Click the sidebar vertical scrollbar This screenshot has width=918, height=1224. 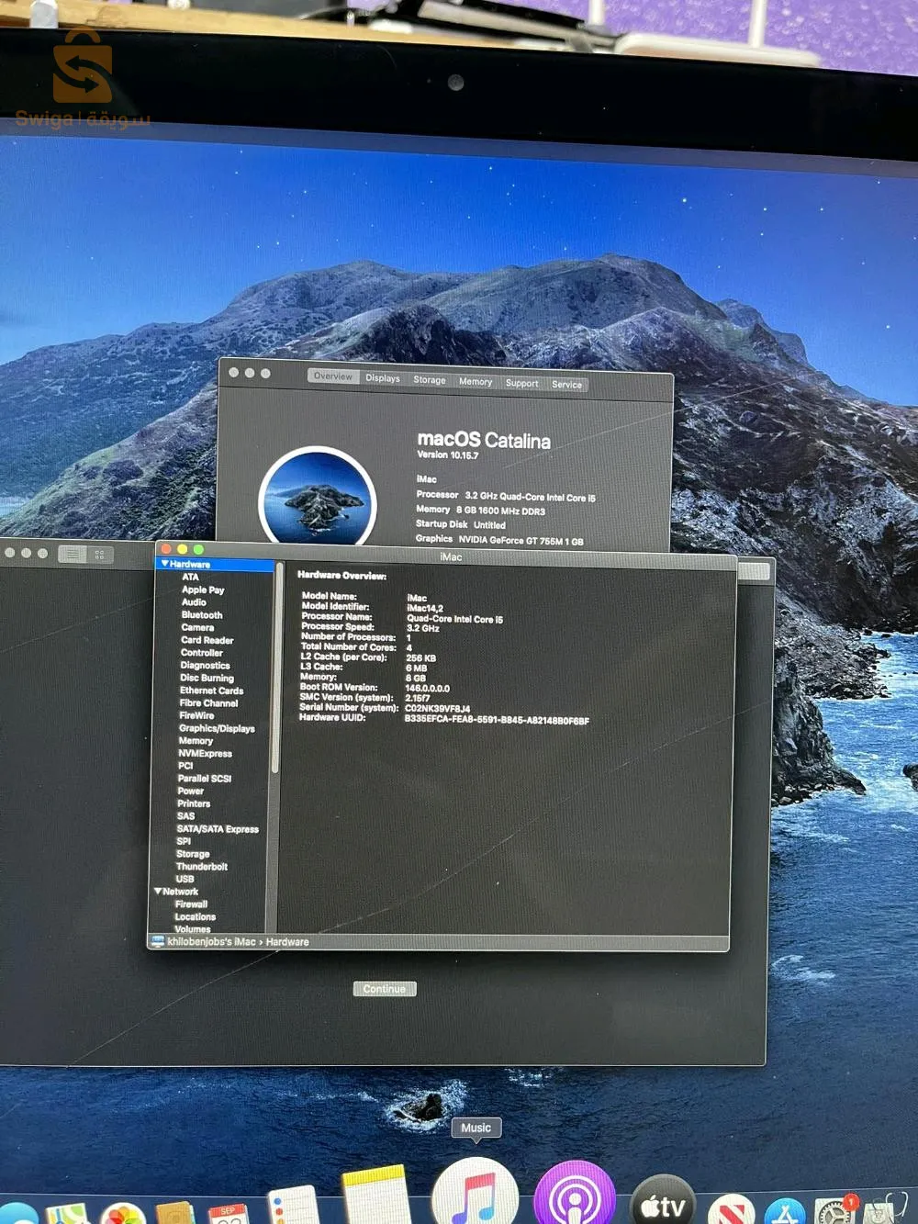pyautogui.click(x=277, y=670)
